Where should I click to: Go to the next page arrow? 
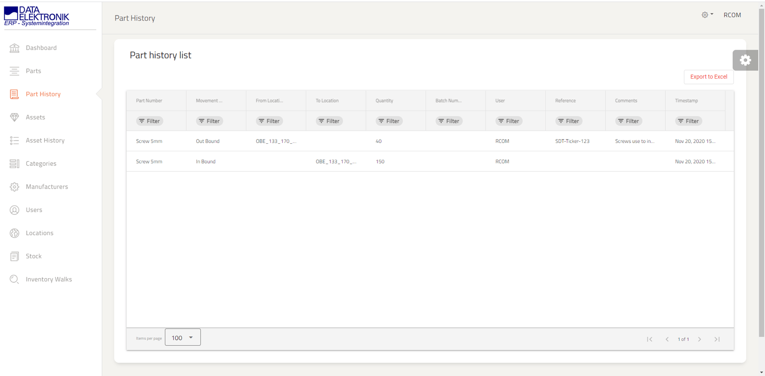coord(700,339)
